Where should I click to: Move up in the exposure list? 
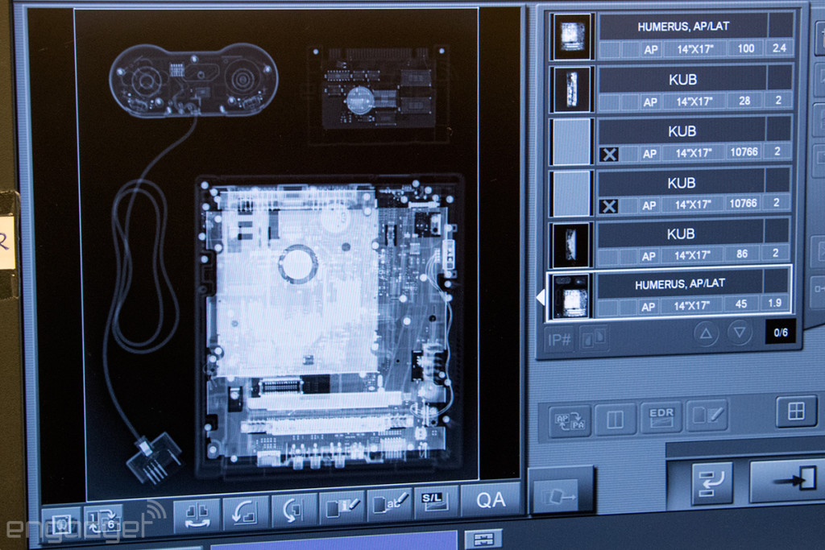[x=706, y=333]
